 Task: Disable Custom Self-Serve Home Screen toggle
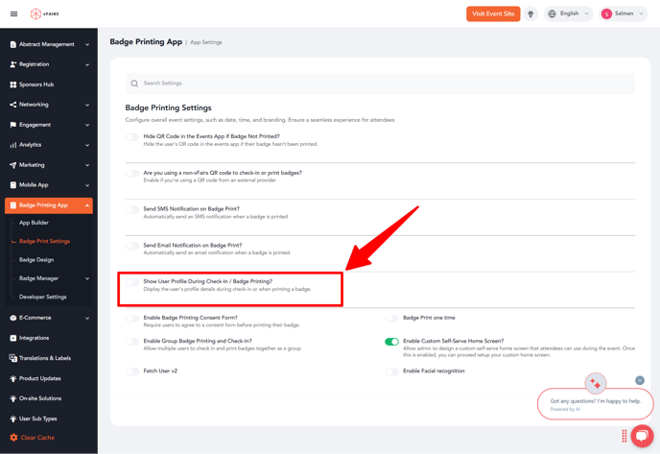click(x=391, y=342)
